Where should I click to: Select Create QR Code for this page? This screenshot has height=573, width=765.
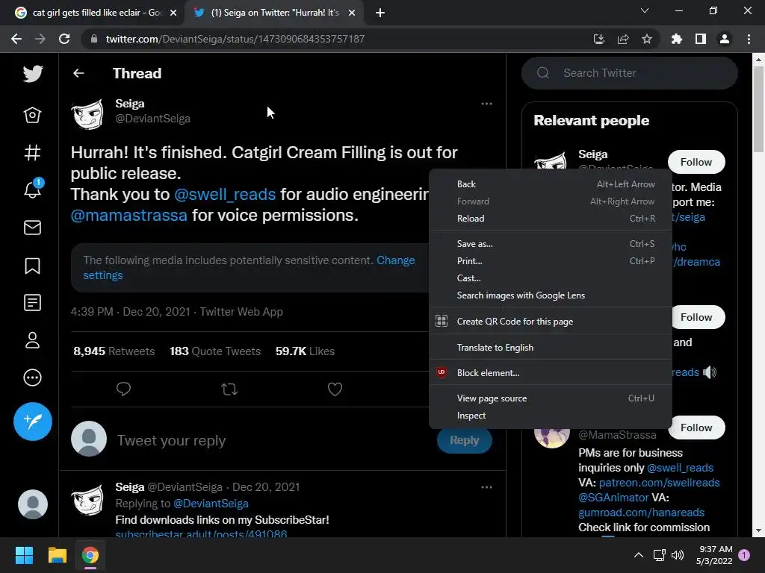(551, 322)
